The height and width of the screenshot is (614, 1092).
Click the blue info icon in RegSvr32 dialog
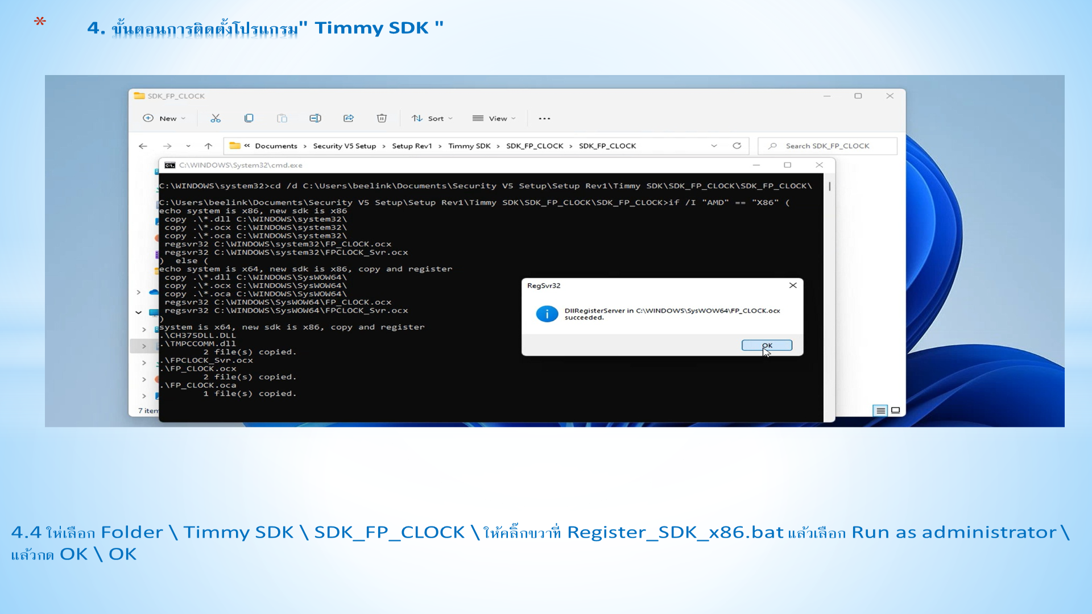pyautogui.click(x=547, y=314)
